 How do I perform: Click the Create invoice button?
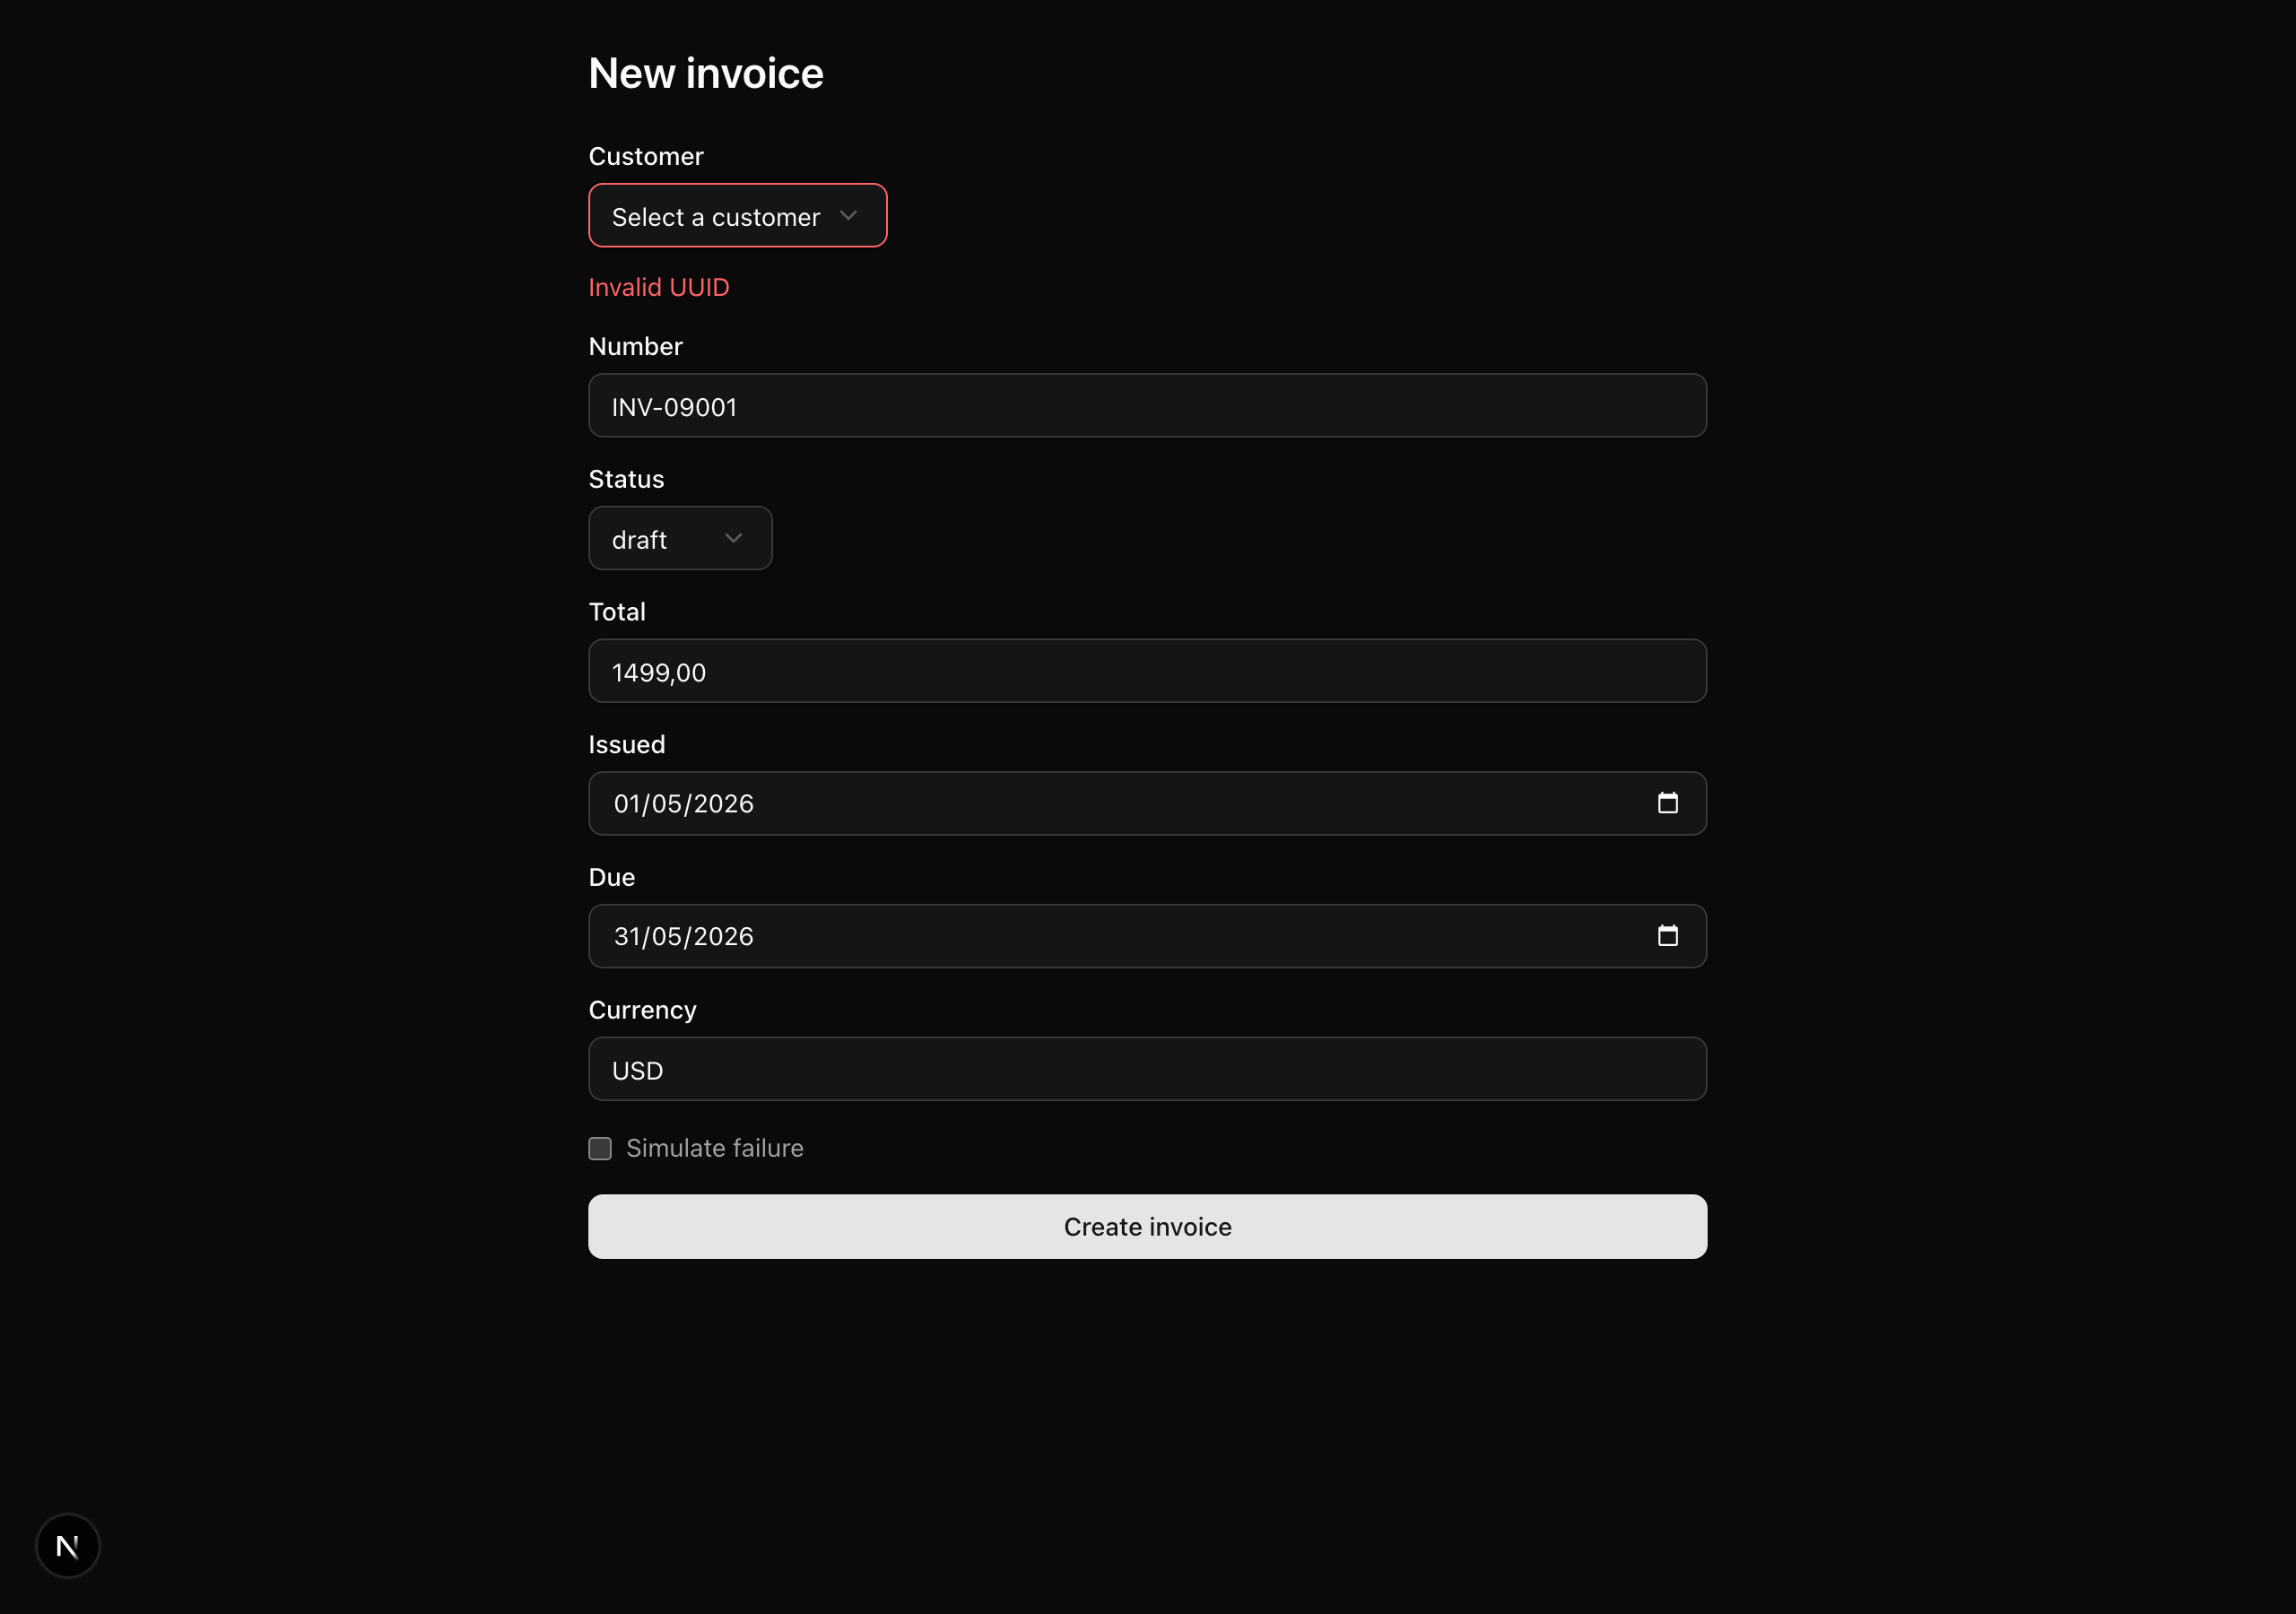point(1147,1227)
